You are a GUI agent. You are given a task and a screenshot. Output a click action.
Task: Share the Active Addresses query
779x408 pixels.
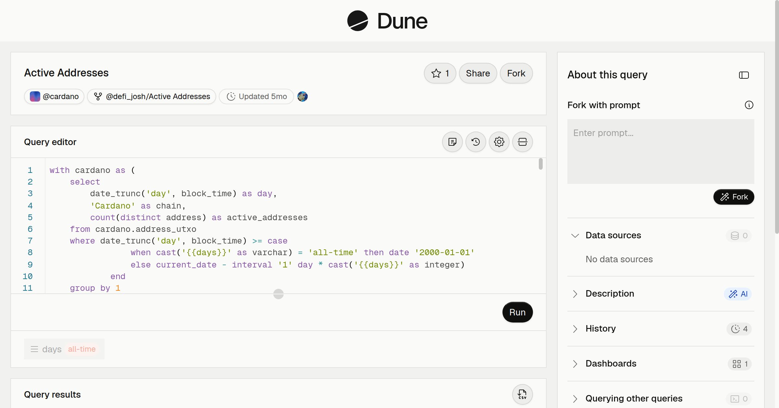coord(478,73)
